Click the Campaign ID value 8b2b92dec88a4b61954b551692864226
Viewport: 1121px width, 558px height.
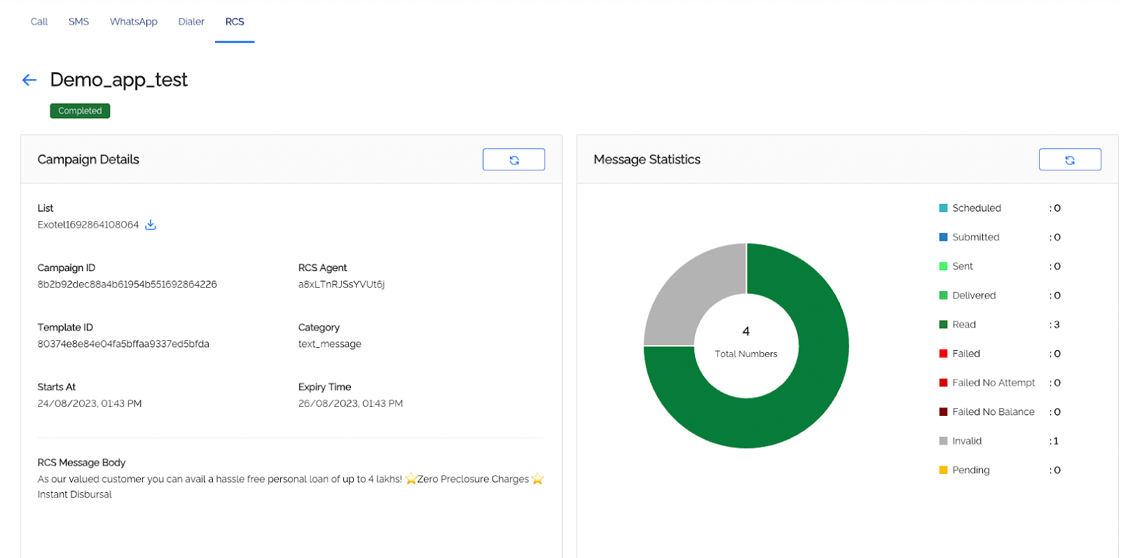128,284
